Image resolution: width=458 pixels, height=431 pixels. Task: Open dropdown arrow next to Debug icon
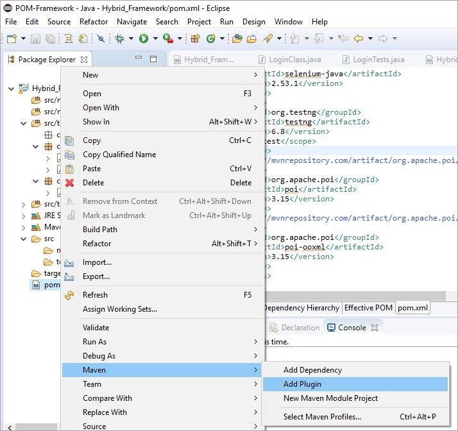(131, 38)
